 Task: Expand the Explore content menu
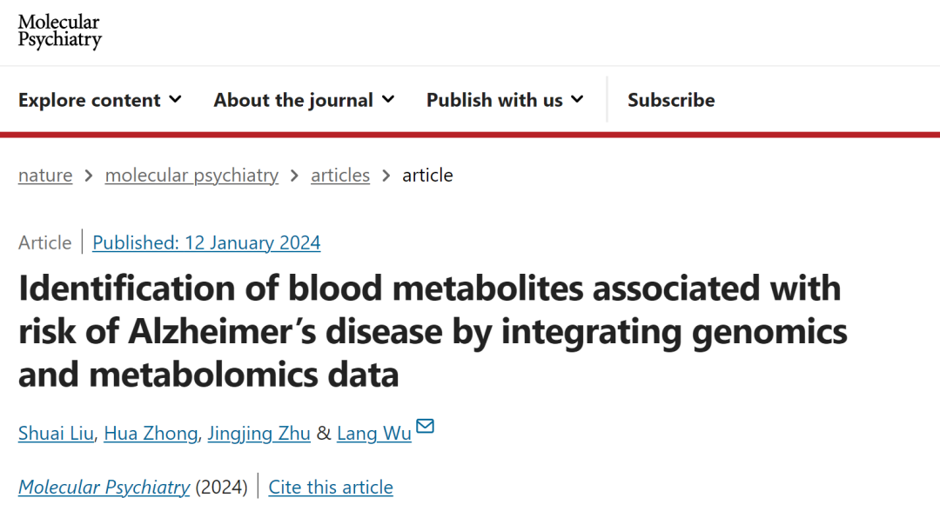coord(99,100)
